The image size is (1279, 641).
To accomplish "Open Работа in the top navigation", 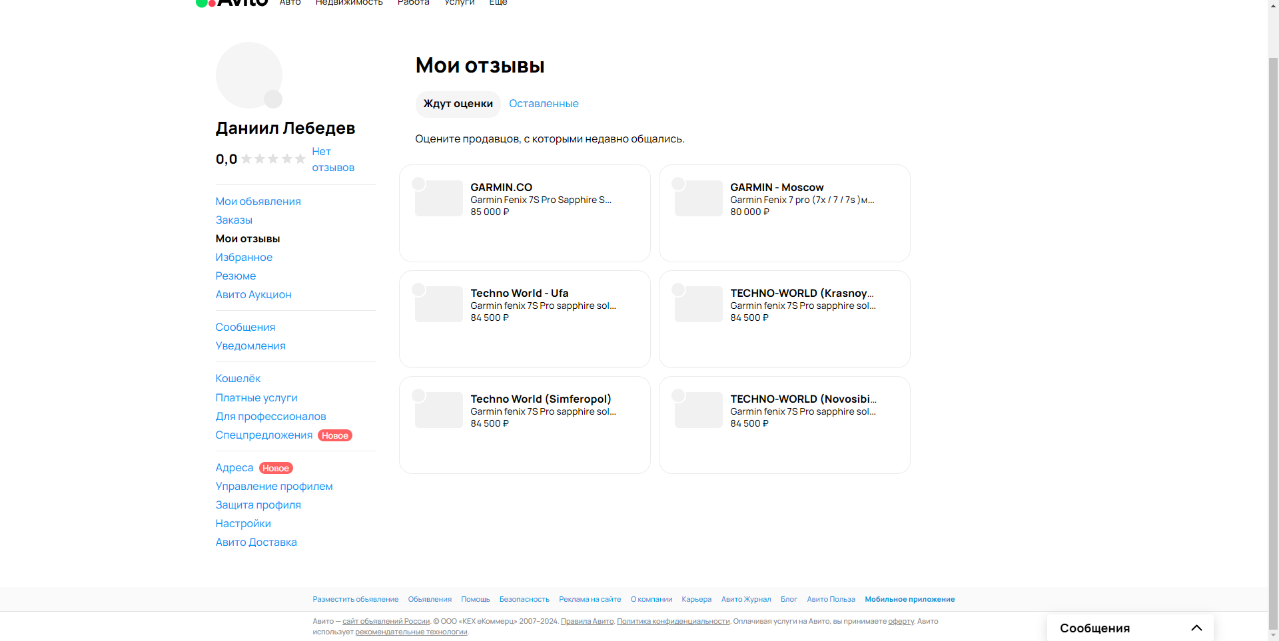I will (414, 3).
